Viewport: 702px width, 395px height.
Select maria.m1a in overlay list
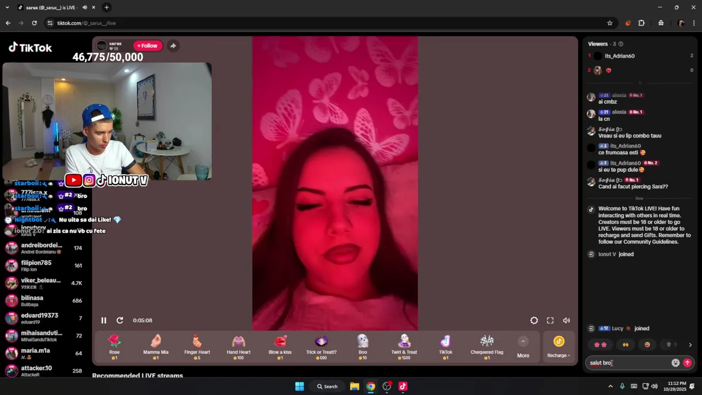point(44,353)
